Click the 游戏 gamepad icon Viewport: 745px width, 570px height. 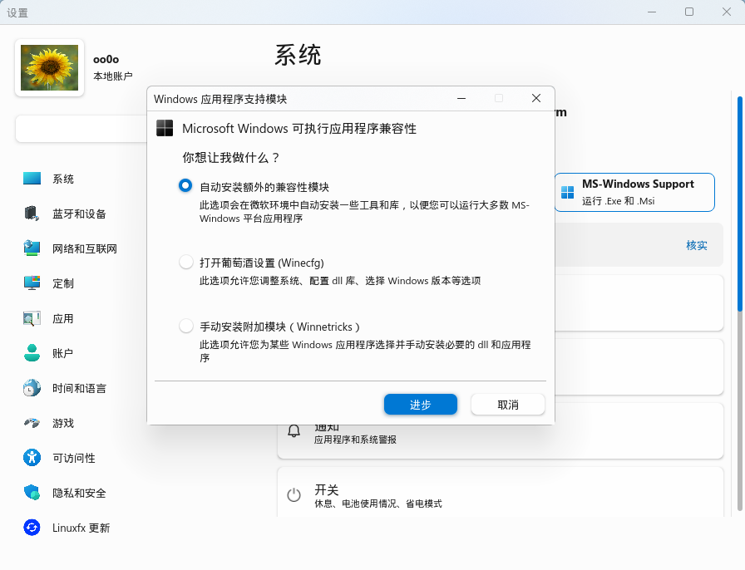click(x=32, y=423)
